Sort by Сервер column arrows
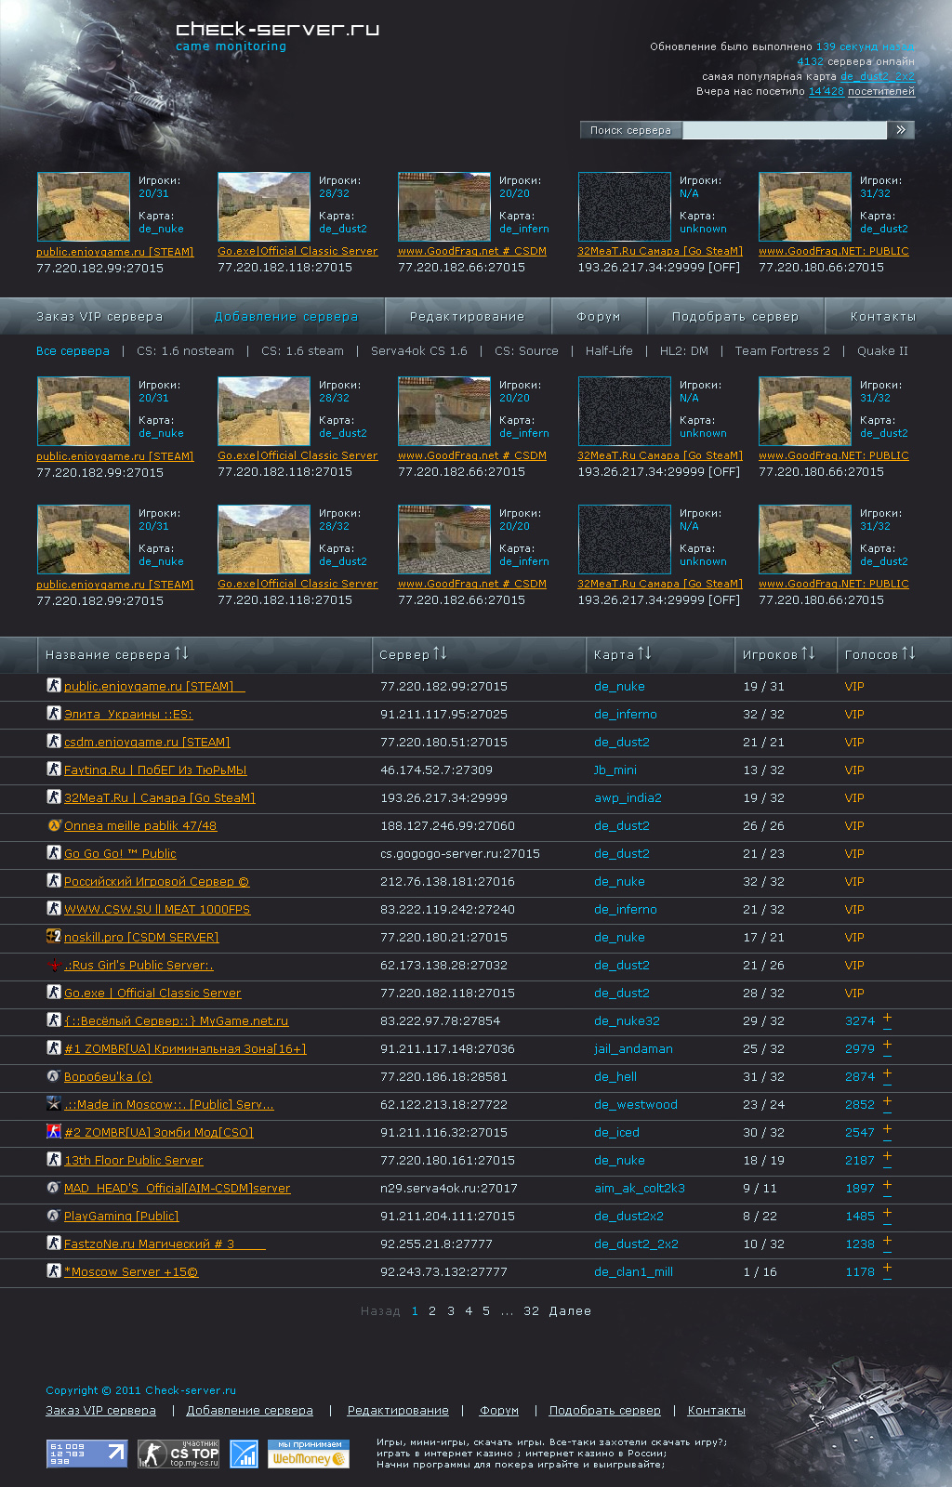The image size is (952, 1487). tap(440, 653)
